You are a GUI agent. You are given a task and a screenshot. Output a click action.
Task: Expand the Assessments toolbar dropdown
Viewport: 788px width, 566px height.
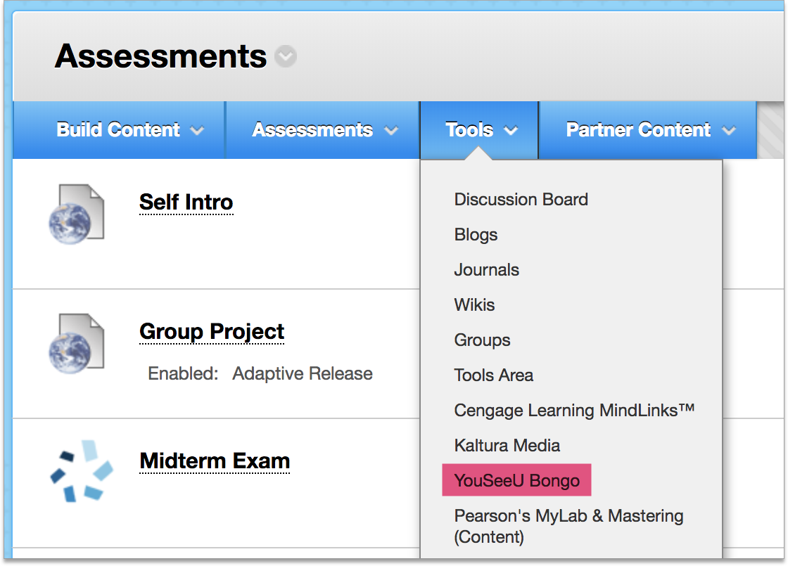click(324, 130)
